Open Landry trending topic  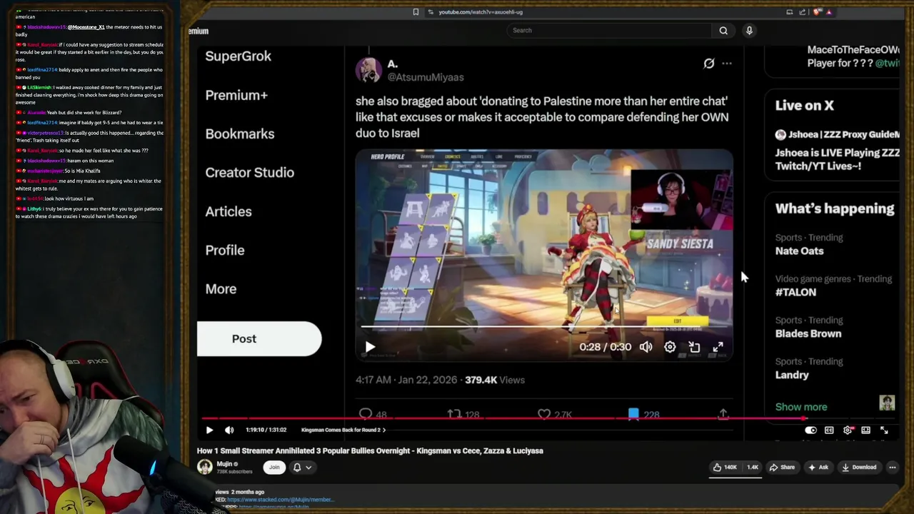[792, 375]
